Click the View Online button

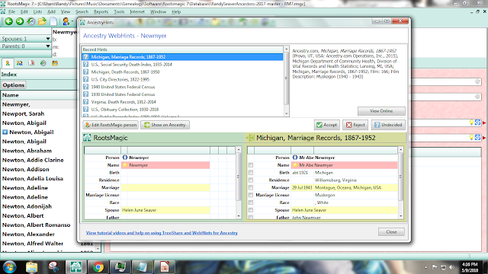(x=381, y=111)
